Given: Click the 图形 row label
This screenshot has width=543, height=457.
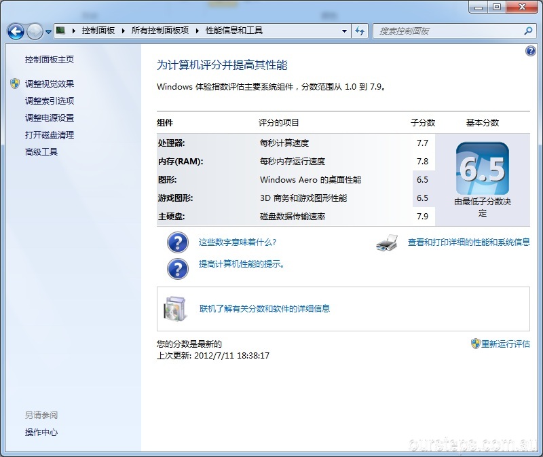Looking at the screenshot, I should pos(167,179).
